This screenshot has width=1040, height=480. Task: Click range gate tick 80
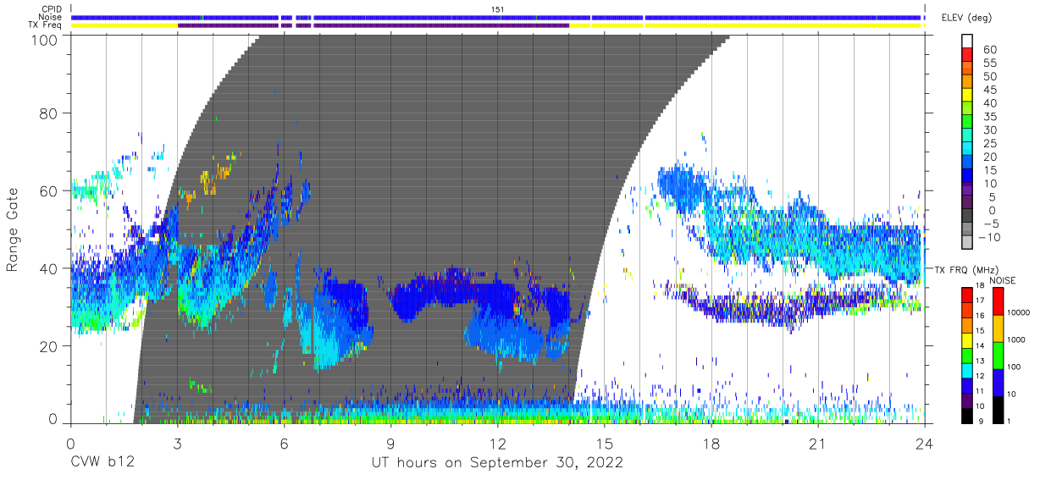(x=49, y=113)
